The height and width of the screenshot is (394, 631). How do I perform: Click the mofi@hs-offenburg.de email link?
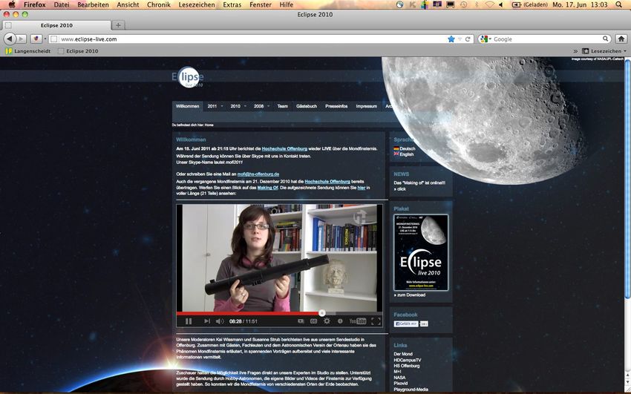click(258, 174)
